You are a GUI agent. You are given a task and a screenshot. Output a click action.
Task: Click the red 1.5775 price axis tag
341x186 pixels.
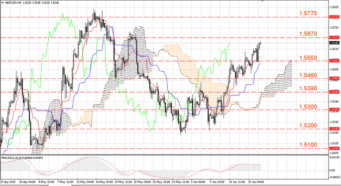(334, 17)
